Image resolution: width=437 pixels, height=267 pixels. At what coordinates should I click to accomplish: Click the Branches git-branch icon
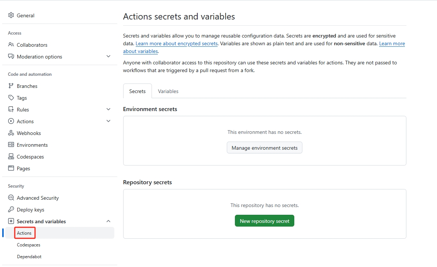(11, 86)
